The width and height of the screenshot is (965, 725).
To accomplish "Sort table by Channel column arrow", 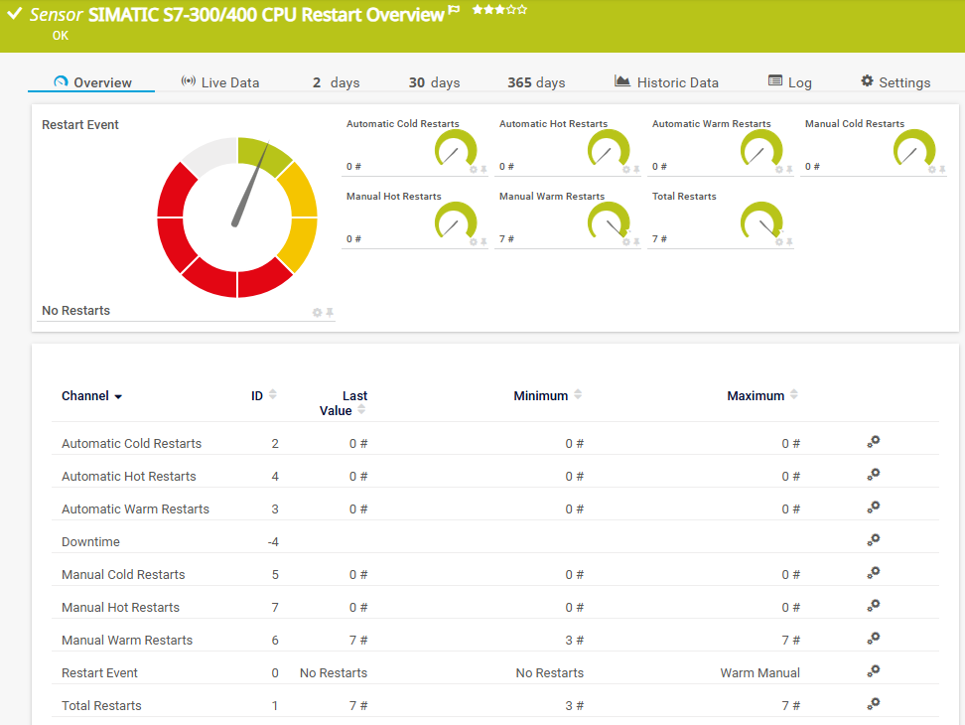I will coord(118,397).
